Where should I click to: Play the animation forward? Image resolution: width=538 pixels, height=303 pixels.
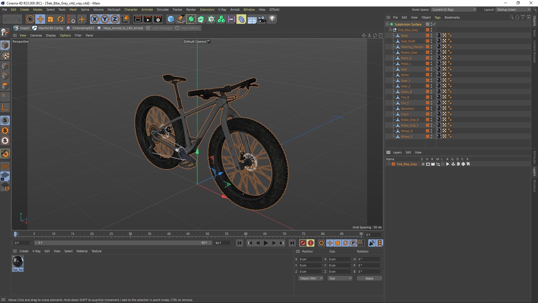266,243
